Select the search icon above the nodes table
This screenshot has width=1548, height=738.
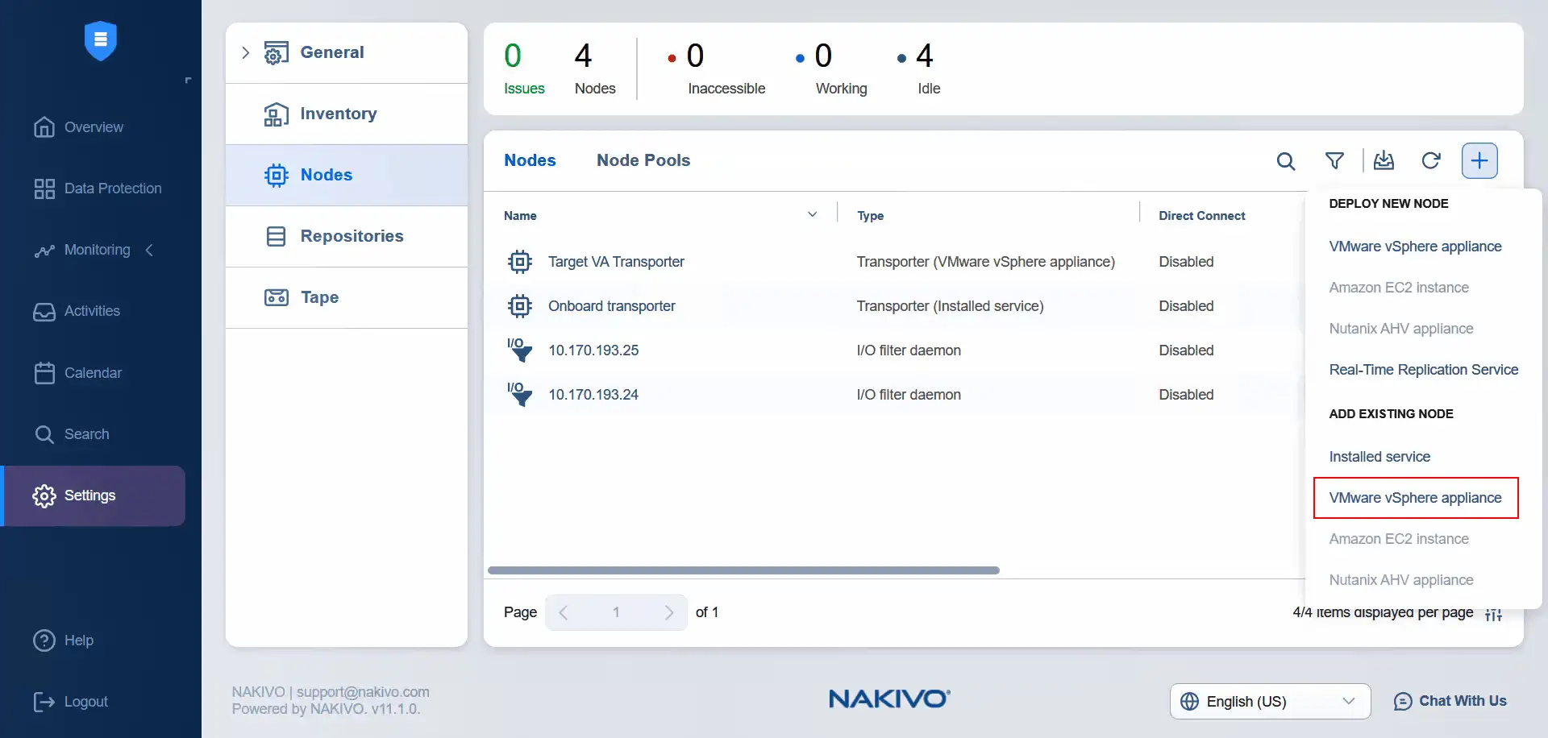point(1286,160)
